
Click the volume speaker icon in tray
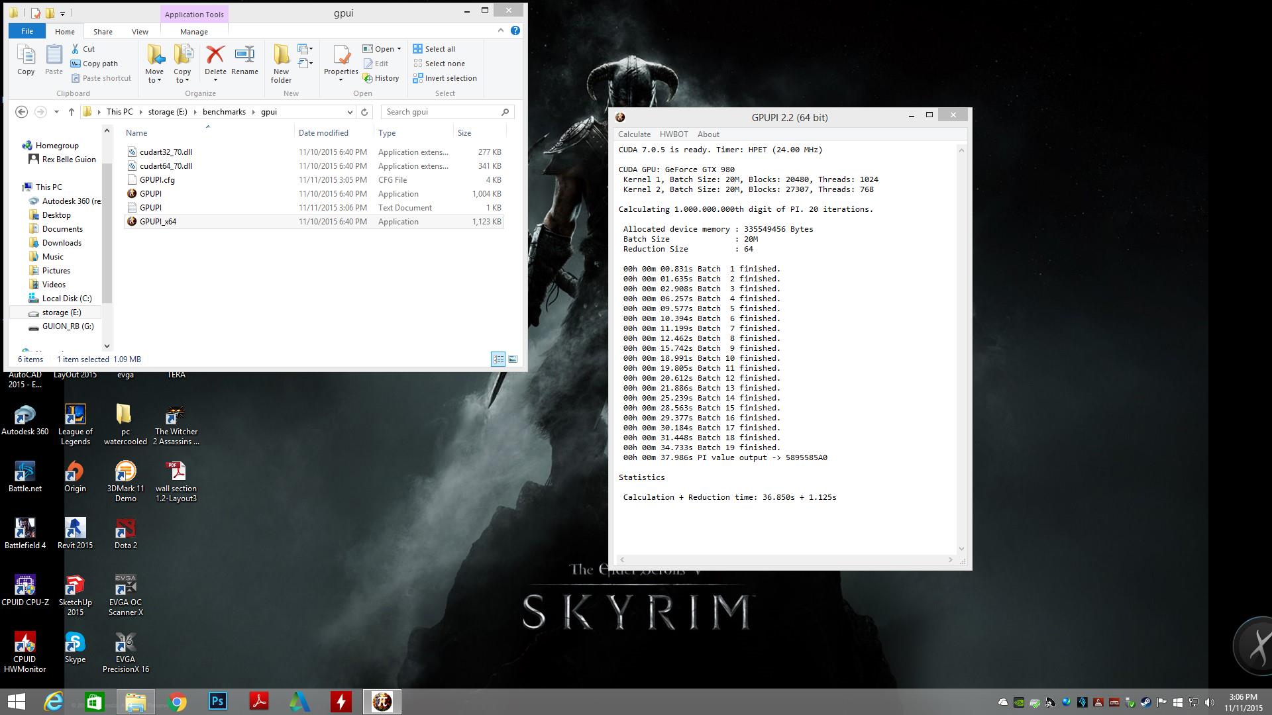coord(1210,702)
